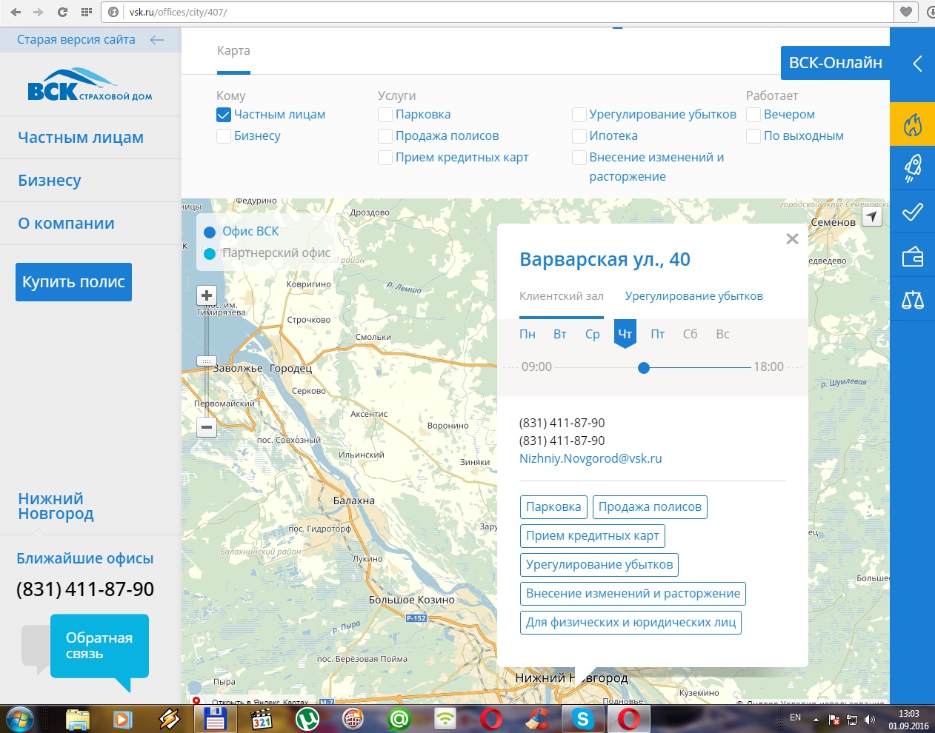Select Пн in the weekday schedule
935x733 pixels.
coord(528,335)
